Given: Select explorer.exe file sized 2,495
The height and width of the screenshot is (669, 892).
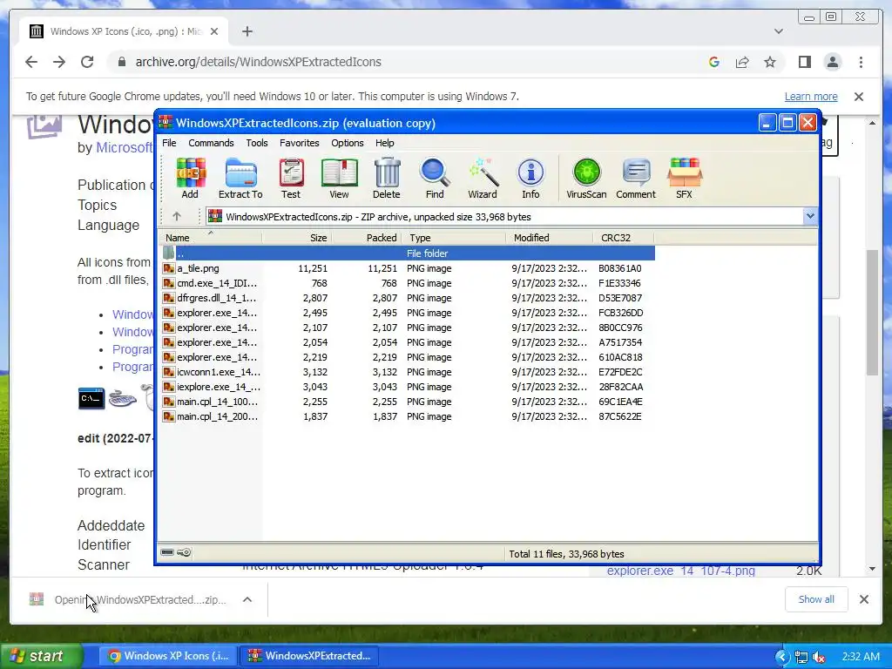Looking at the screenshot, I should 408,313.
